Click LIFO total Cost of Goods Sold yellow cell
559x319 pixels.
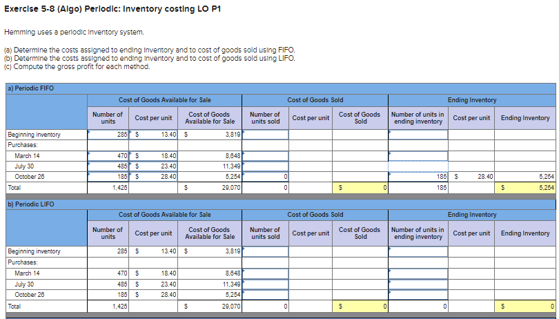pyautogui.click(x=360, y=306)
